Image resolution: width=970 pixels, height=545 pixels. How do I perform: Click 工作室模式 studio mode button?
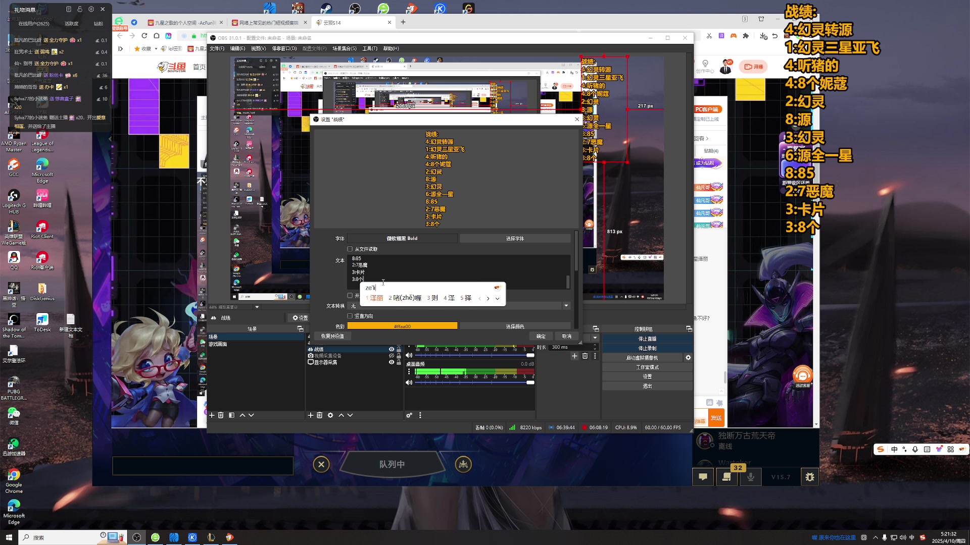647,367
